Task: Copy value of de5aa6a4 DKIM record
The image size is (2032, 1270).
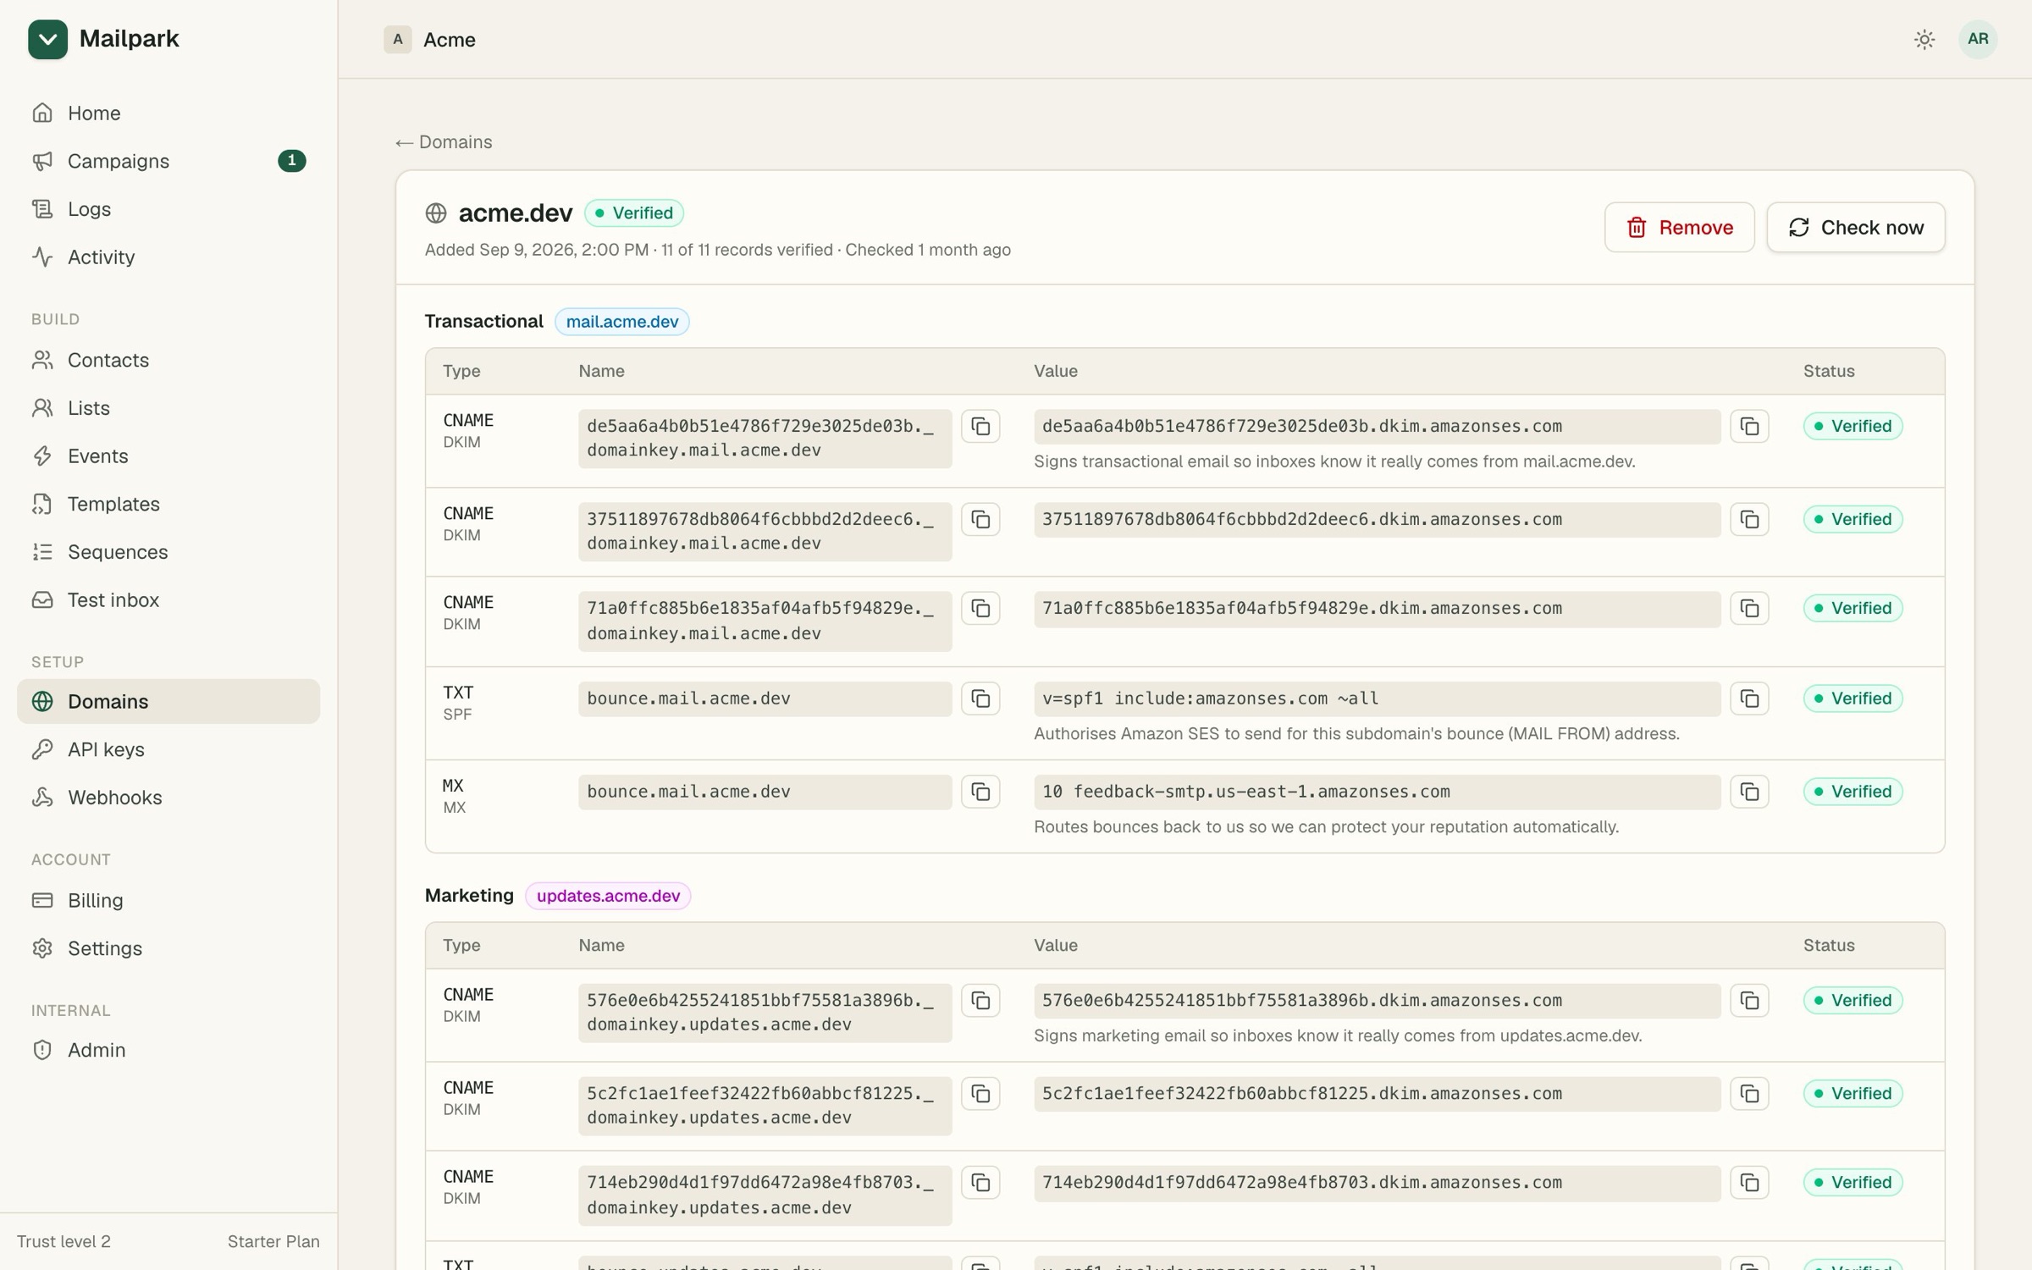Action: [x=1749, y=426]
